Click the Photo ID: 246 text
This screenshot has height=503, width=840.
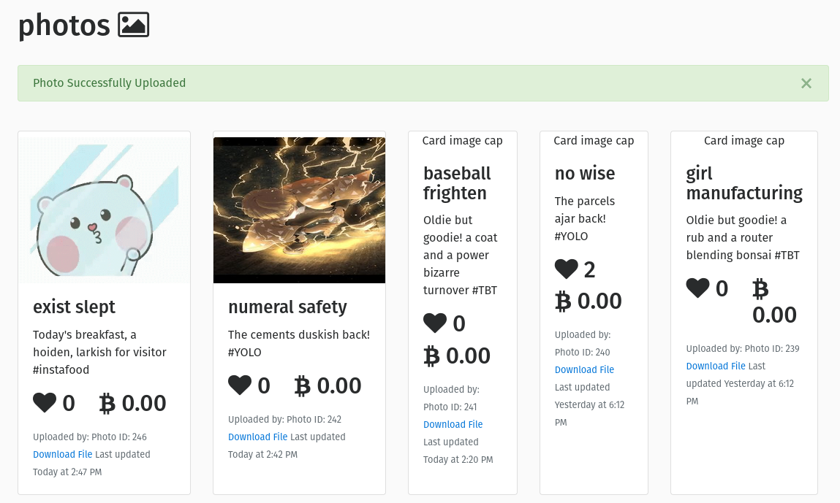(x=119, y=437)
